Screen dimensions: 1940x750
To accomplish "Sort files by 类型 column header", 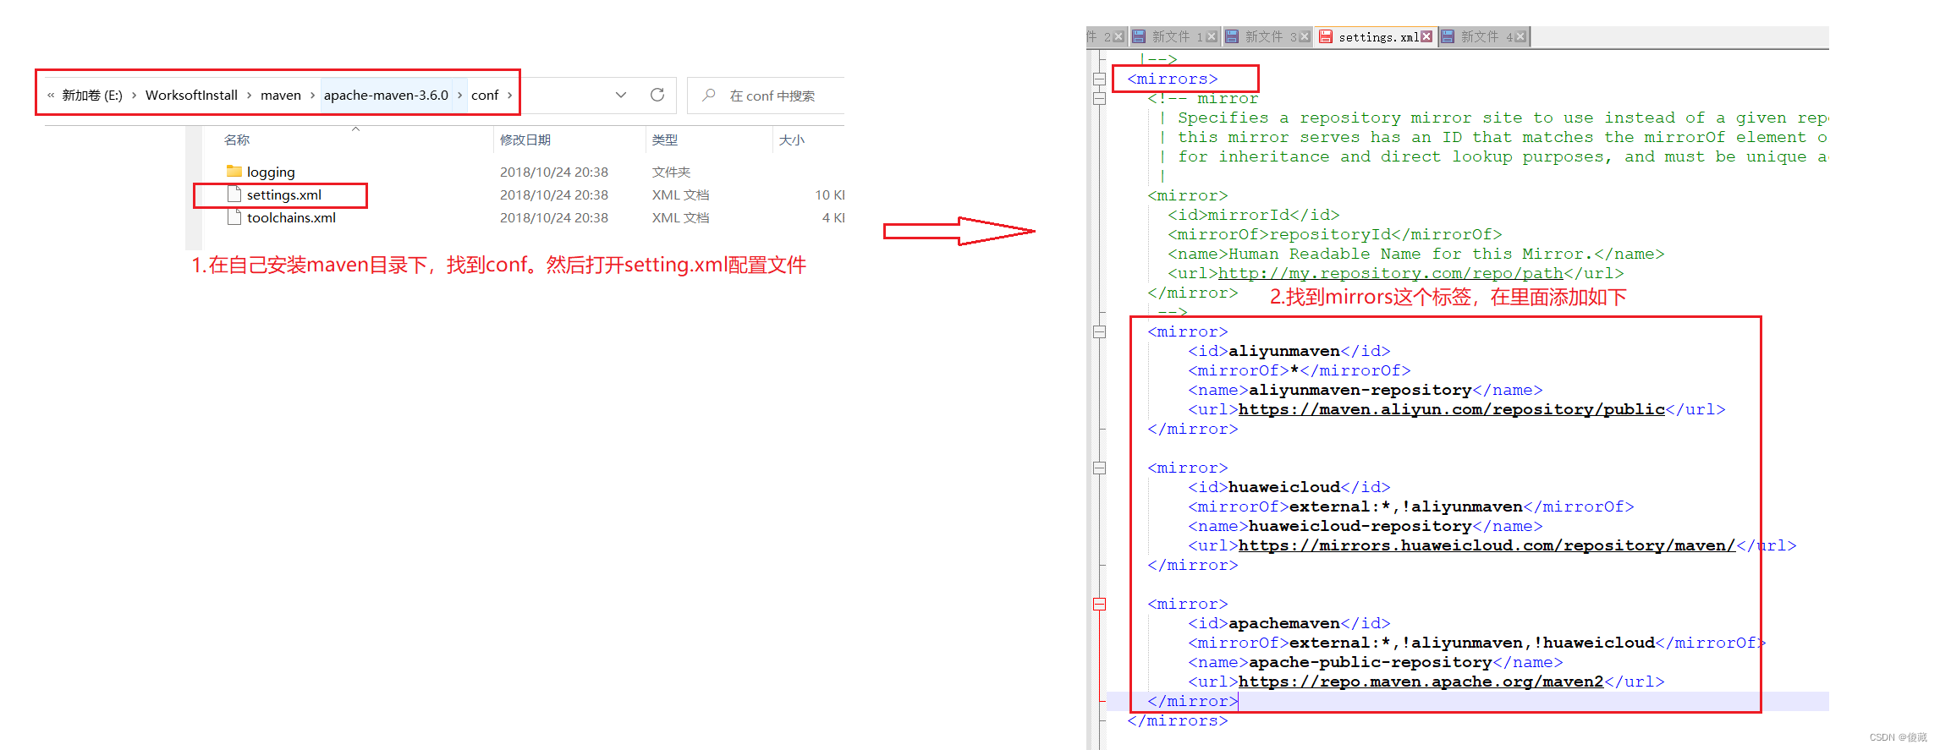I will (x=665, y=140).
